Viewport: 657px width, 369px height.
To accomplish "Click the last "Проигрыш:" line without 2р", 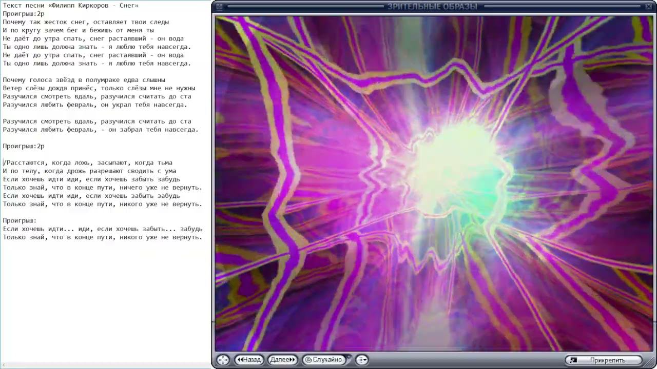I will (20, 220).
